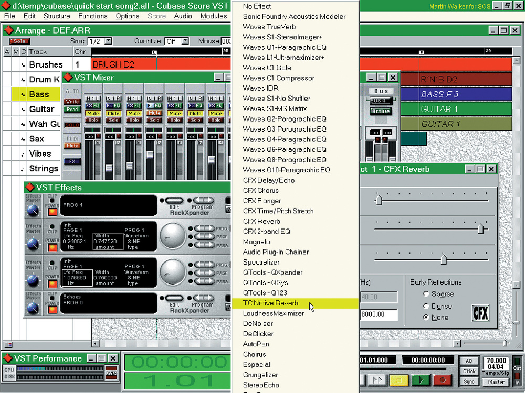525x393 pixels.
Task: Click the VST Performance red diamond icon
Action: click(x=8, y=358)
